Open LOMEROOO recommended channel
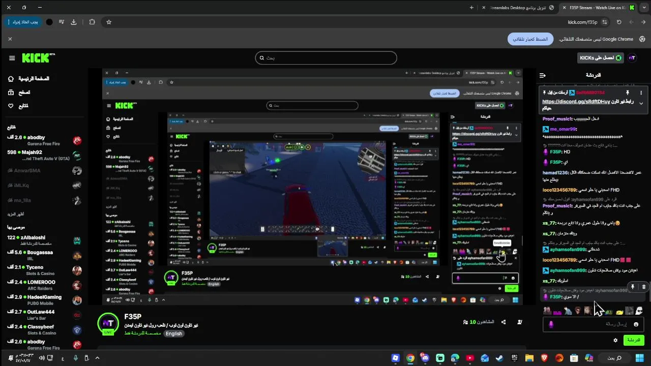The image size is (651, 366). coord(44,285)
